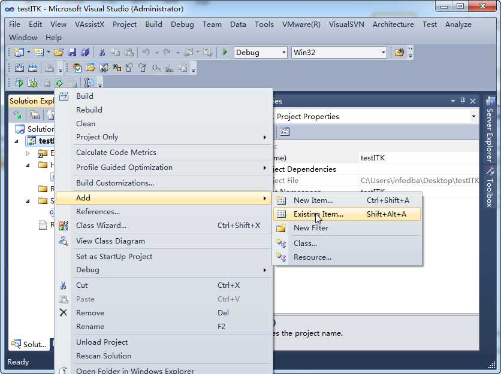Launch Class Wizard... from context menu

(164, 225)
